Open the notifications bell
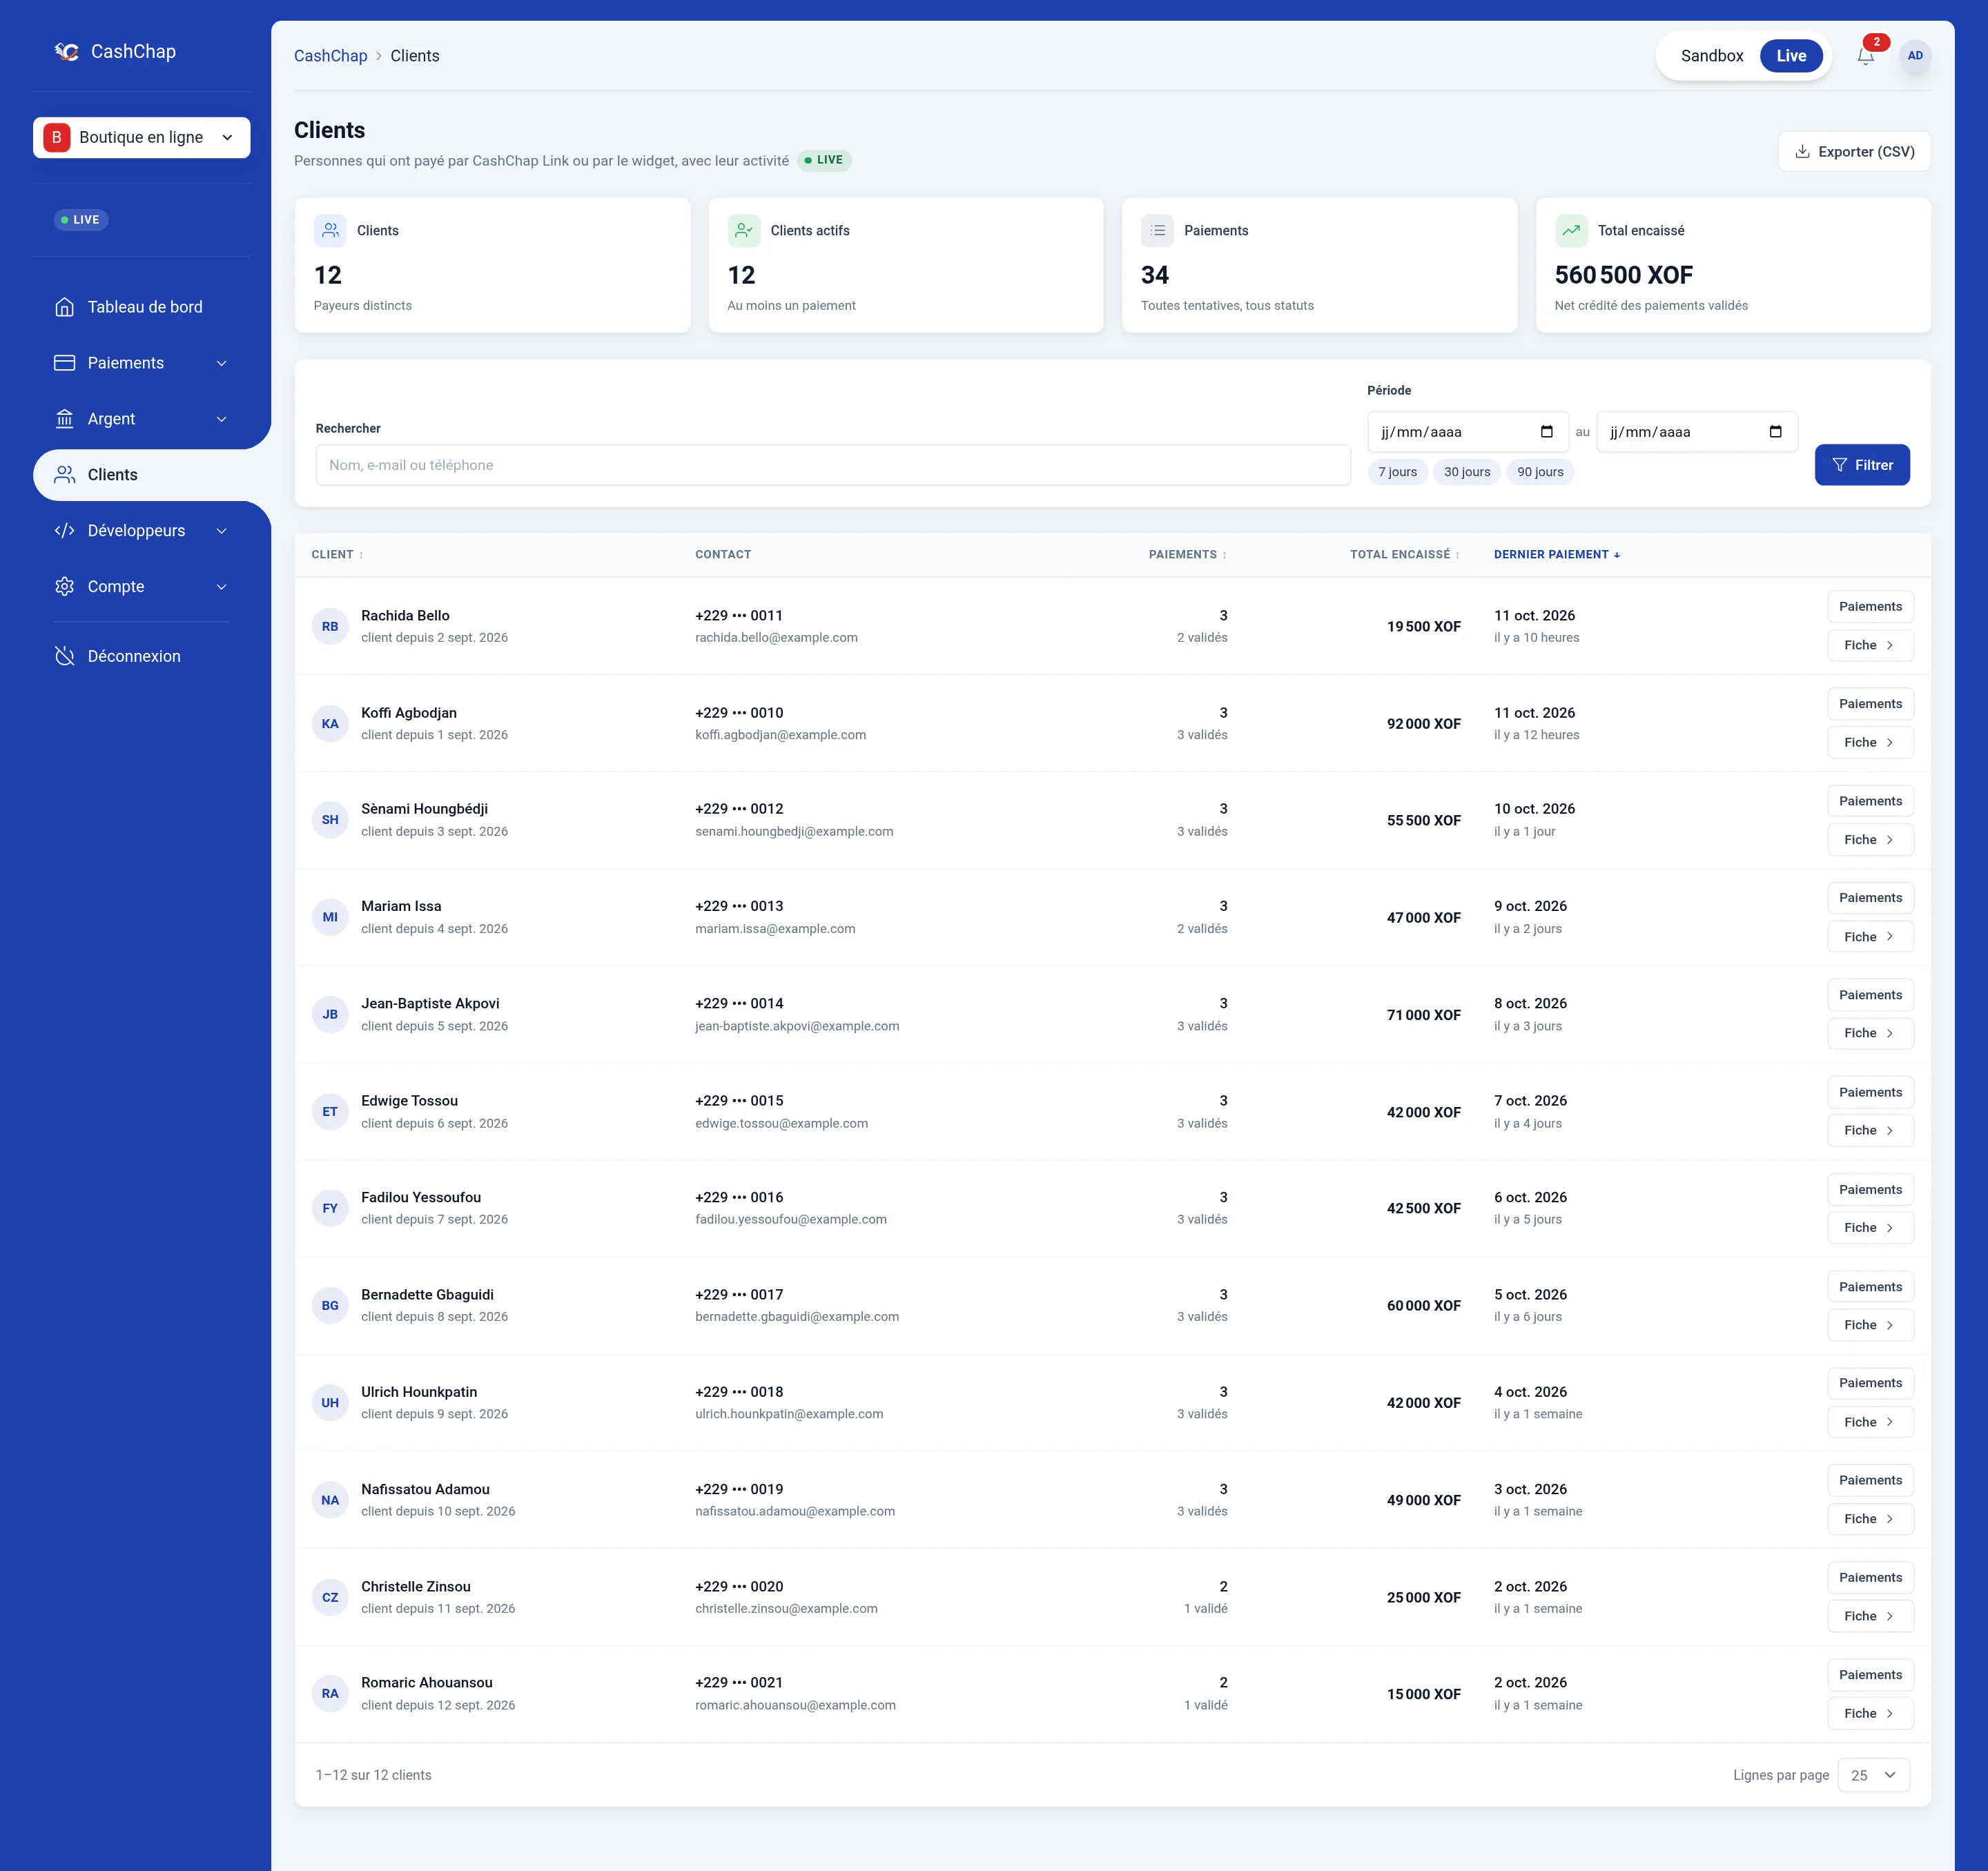This screenshot has width=1988, height=1871. (x=1865, y=56)
